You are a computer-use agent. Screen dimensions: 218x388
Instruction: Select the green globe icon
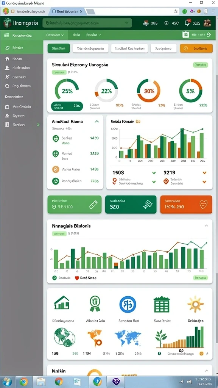tap(64, 337)
